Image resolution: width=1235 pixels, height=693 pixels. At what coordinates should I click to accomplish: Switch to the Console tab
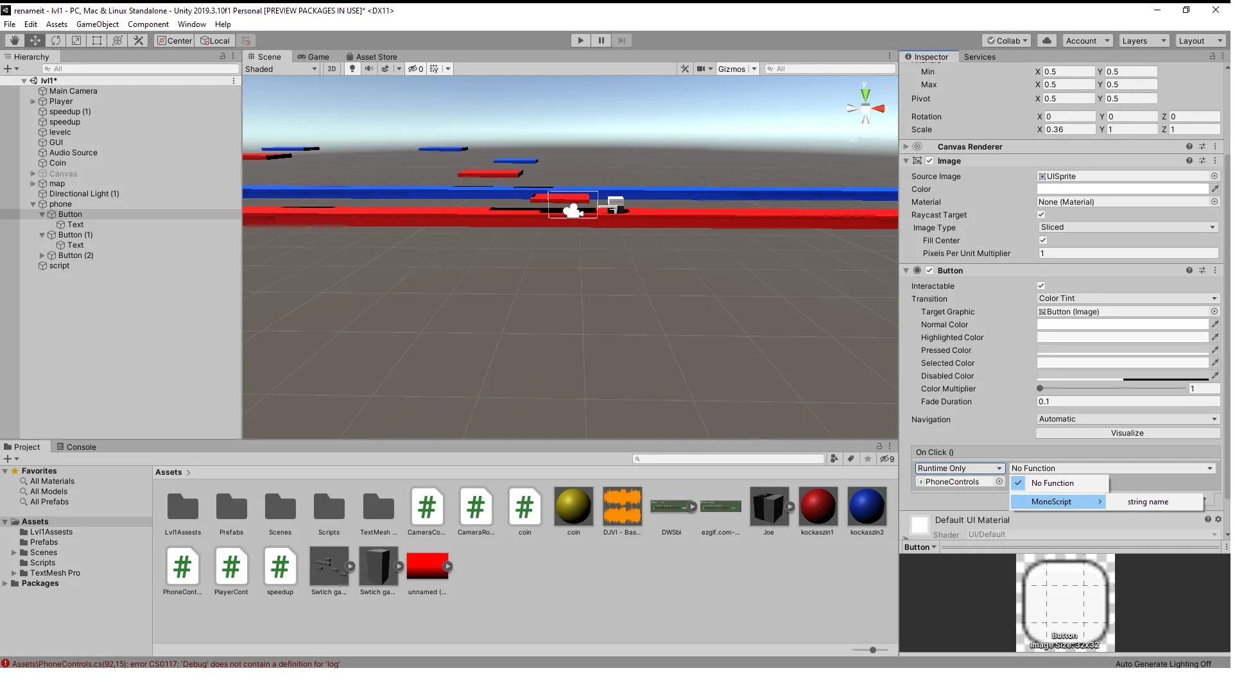[76, 447]
